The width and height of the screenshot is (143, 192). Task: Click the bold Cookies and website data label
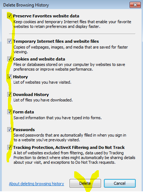(39, 59)
